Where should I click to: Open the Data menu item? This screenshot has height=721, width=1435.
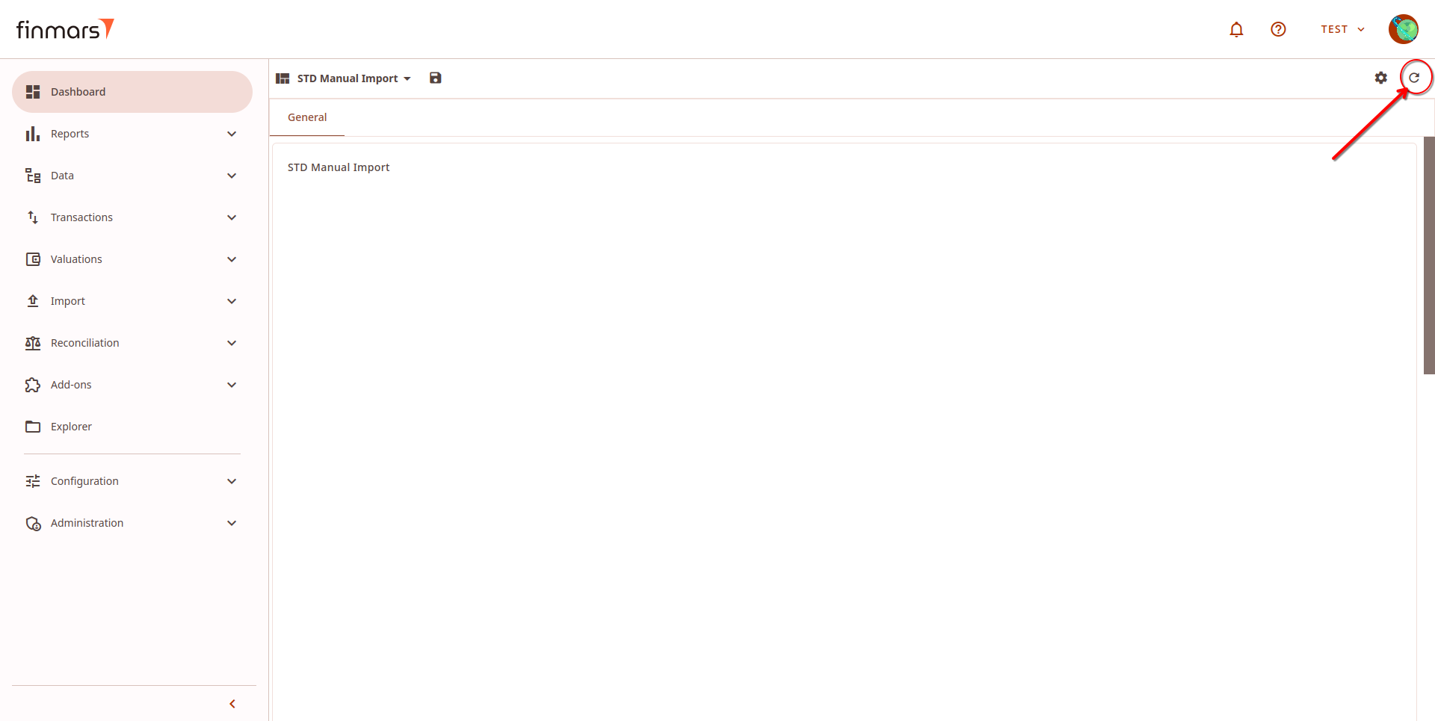132,176
